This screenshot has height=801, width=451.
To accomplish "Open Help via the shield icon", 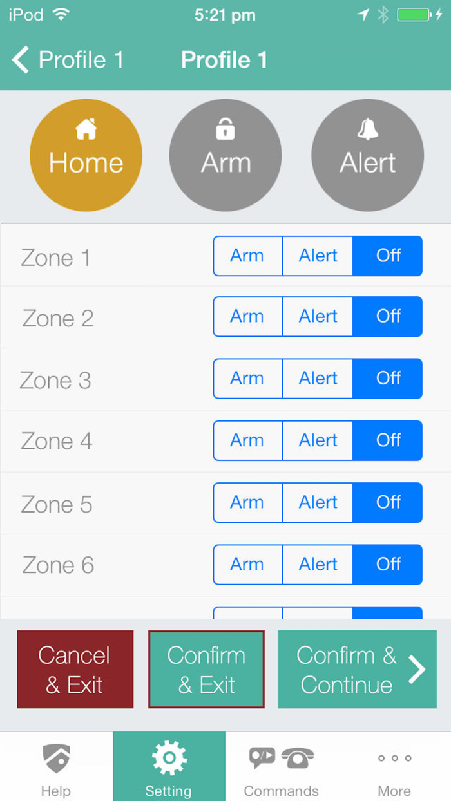I will coord(56,759).
